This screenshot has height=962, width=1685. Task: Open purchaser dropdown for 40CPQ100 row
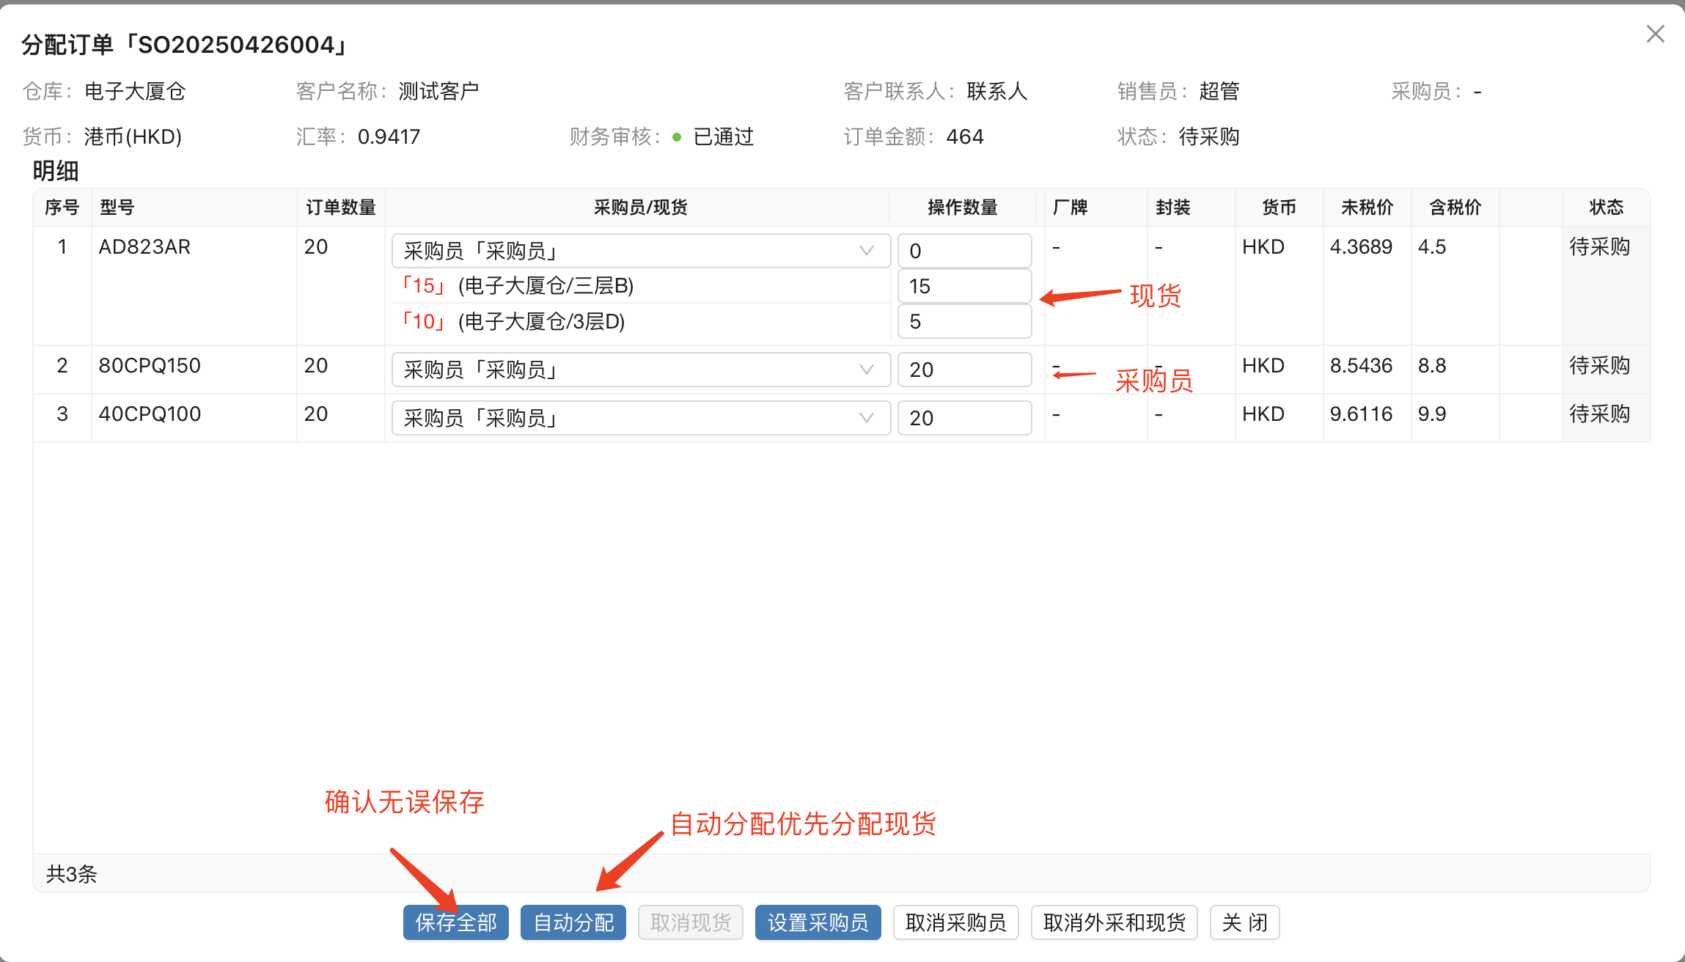pos(640,418)
